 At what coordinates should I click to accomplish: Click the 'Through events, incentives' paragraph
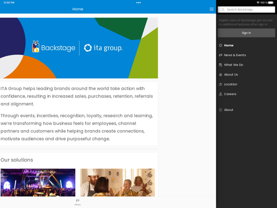coord(77,127)
